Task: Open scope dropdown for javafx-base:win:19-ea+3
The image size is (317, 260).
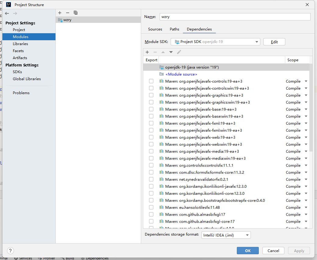Action: click(x=306, y=116)
